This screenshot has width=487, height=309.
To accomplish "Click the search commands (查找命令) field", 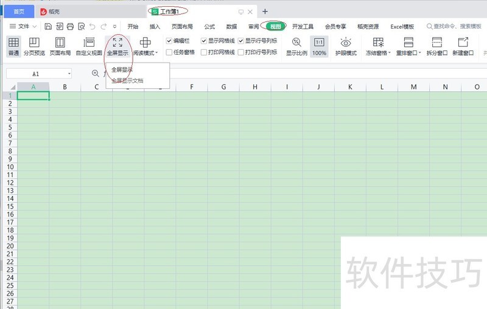I will [x=457, y=26].
